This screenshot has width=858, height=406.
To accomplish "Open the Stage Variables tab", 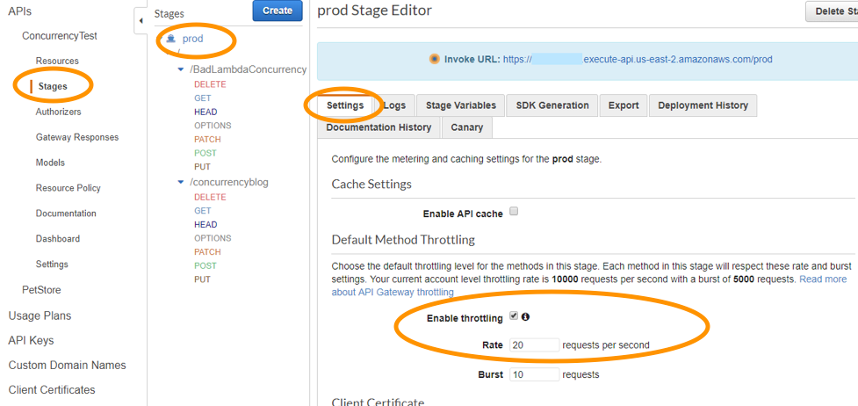I will (x=461, y=105).
